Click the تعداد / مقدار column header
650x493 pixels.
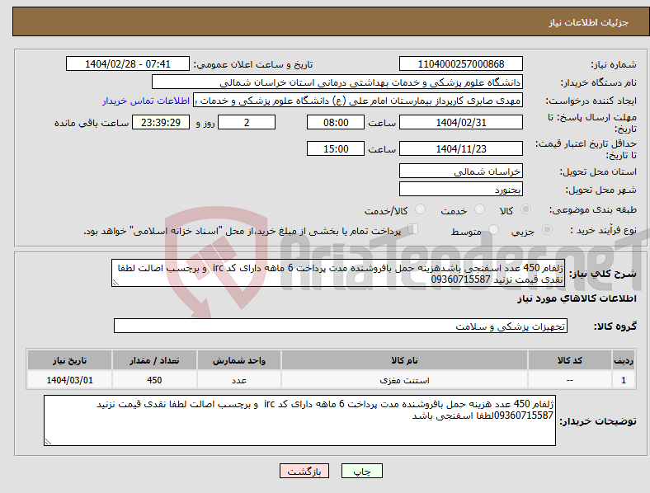[x=154, y=360]
